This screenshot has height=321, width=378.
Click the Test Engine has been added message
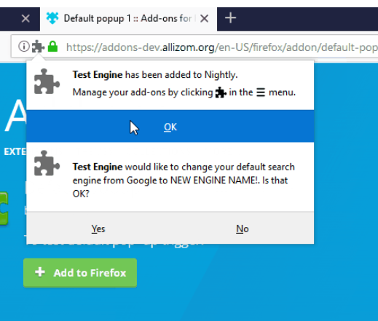(x=155, y=75)
